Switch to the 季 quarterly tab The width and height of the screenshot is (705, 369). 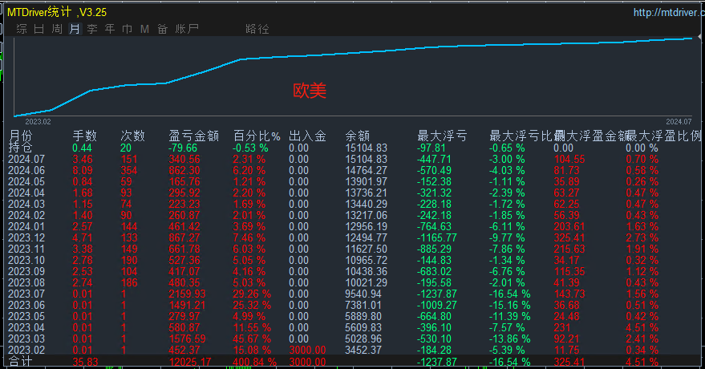tap(92, 29)
